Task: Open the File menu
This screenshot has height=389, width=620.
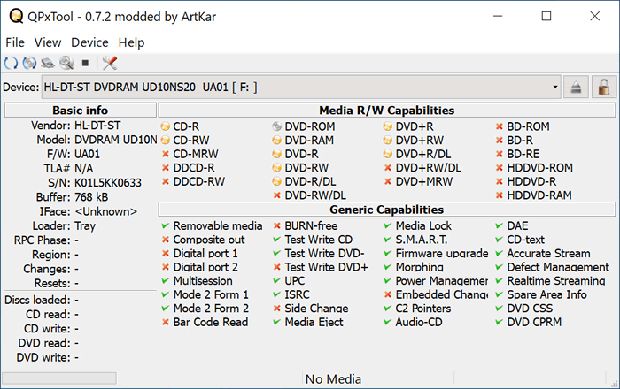Action: point(15,42)
